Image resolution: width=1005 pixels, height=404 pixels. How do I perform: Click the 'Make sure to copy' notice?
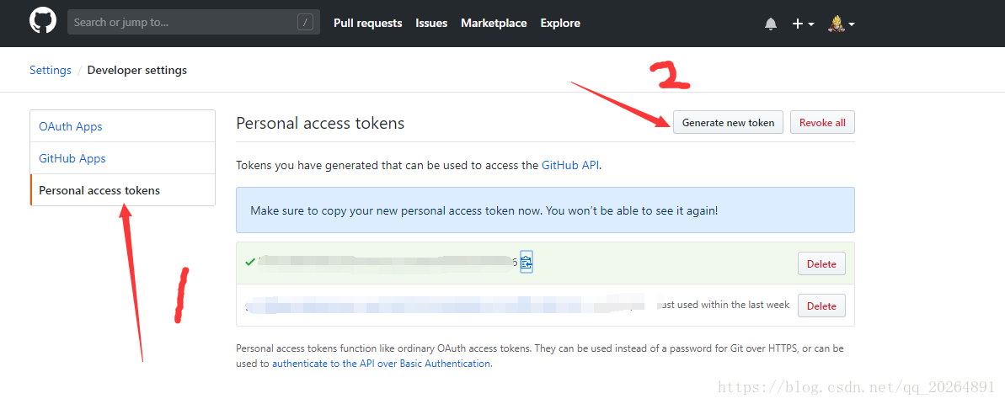tap(545, 210)
